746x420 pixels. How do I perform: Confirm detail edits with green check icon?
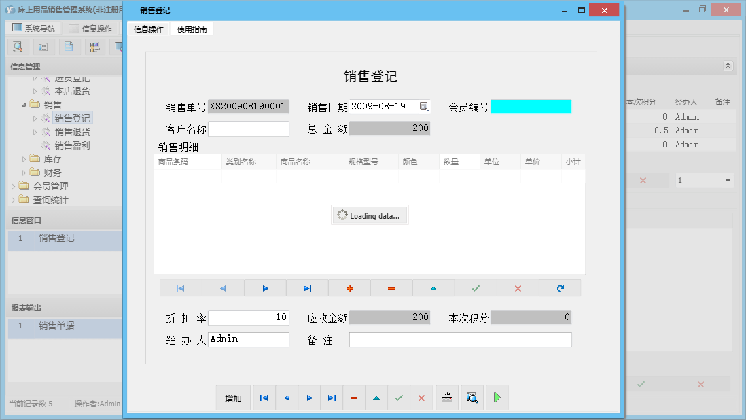pyautogui.click(x=476, y=288)
